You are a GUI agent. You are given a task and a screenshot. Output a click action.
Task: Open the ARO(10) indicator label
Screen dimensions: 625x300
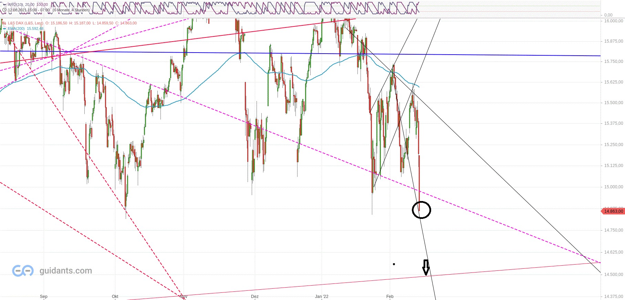[x=15, y=4]
